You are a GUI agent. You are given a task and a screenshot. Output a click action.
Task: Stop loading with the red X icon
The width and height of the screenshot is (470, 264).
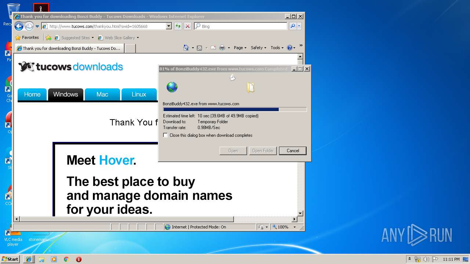(188, 26)
